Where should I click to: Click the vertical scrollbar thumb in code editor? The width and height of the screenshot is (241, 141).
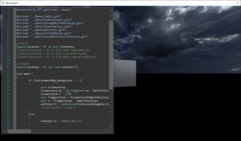(111, 54)
